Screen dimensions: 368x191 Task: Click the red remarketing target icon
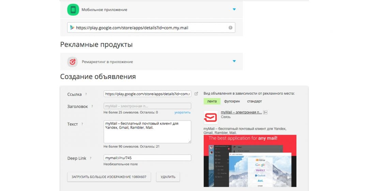(x=73, y=62)
